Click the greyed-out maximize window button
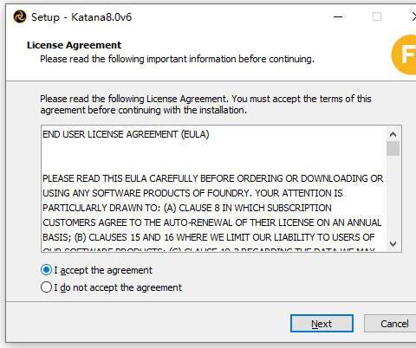This screenshot has width=416, height=348. point(377,16)
